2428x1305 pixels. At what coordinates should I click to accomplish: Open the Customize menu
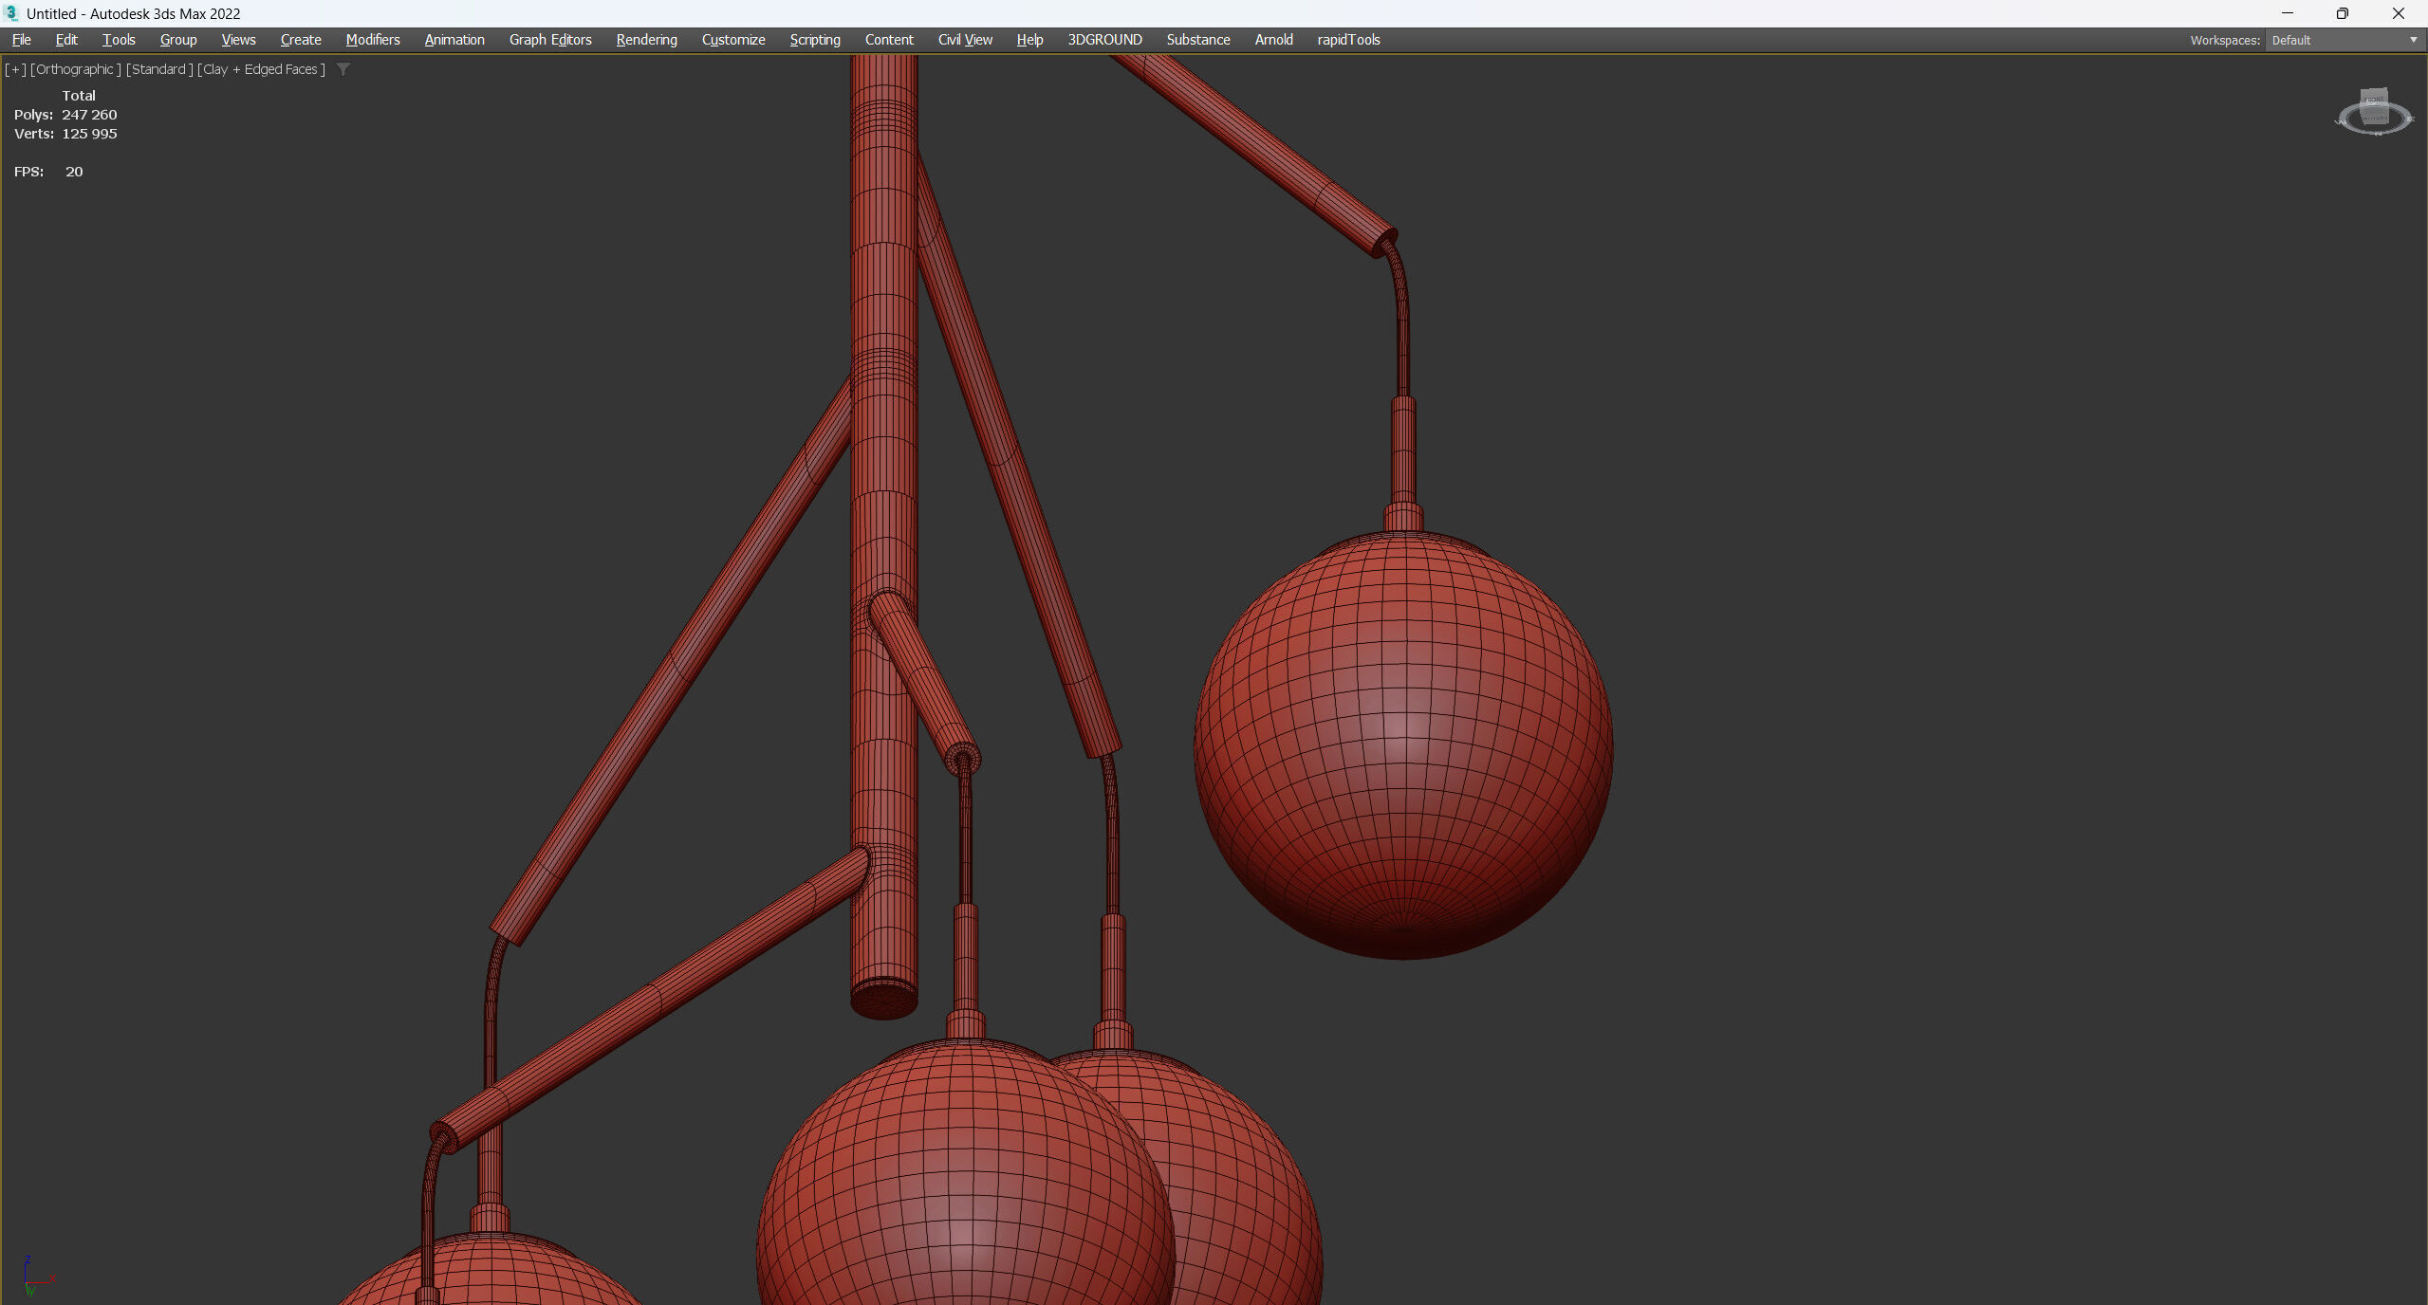[733, 40]
